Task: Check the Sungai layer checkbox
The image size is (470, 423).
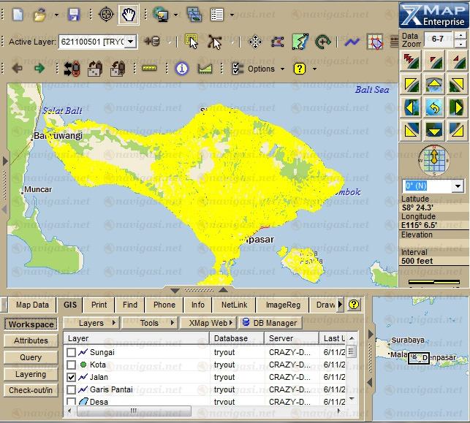Action: pyautogui.click(x=71, y=352)
